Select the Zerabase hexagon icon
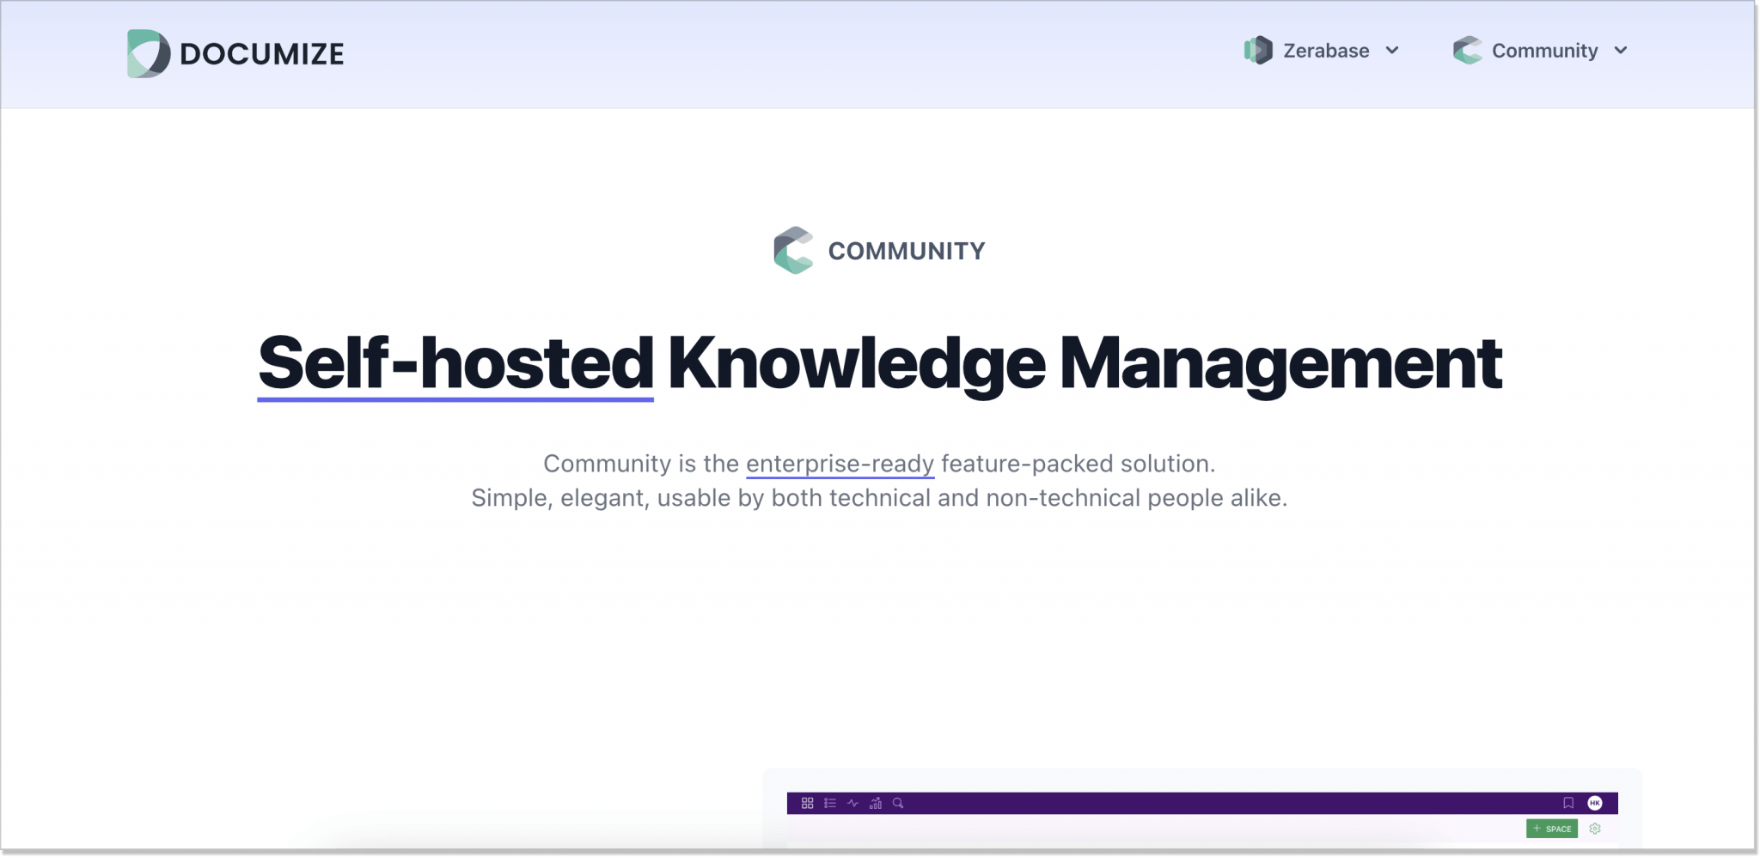The height and width of the screenshot is (857, 1760). click(x=1258, y=50)
